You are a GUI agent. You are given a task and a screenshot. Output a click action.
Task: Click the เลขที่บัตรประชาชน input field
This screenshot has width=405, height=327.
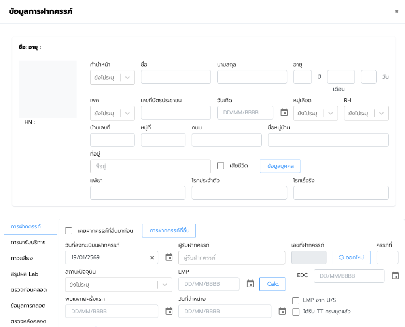point(176,113)
